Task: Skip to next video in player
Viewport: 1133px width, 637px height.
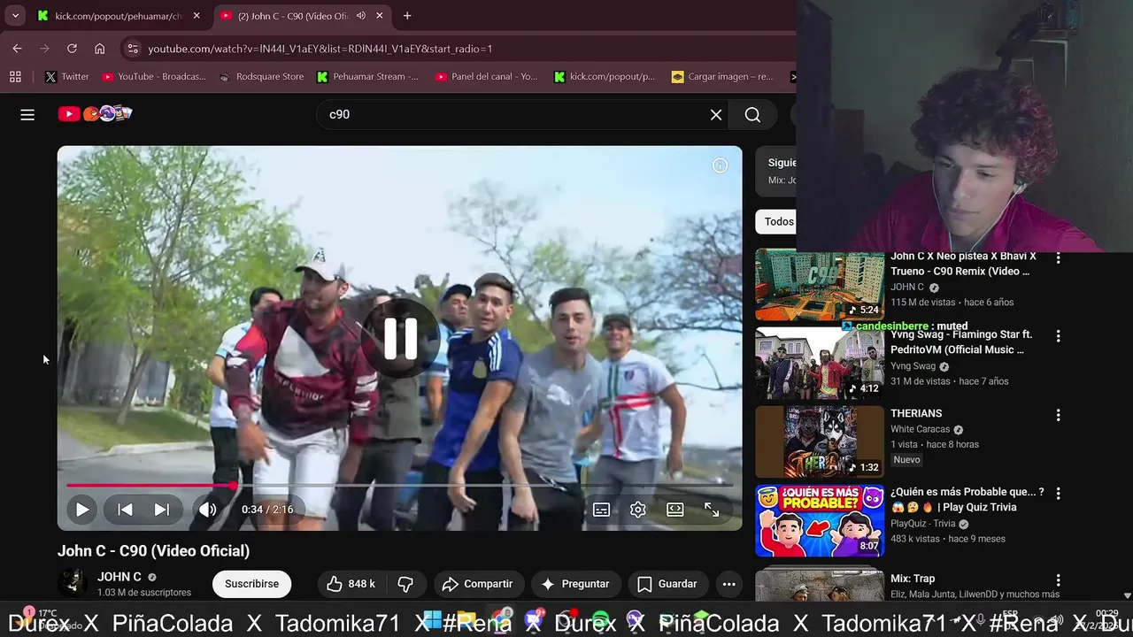Action: pos(161,510)
